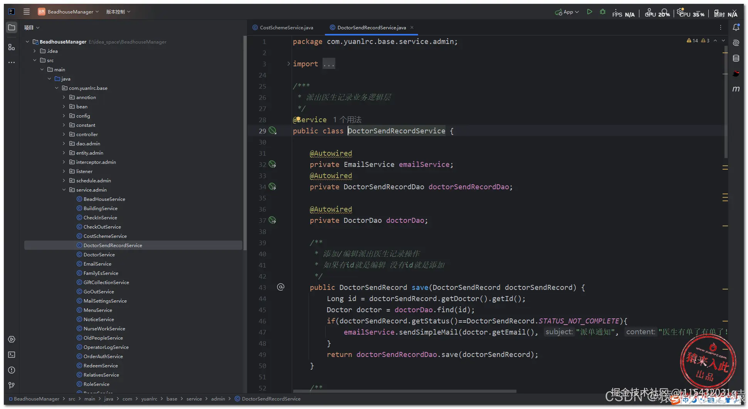Collapse the service.admin package
The width and height of the screenshot is (748, 409).
coord(64,190)
